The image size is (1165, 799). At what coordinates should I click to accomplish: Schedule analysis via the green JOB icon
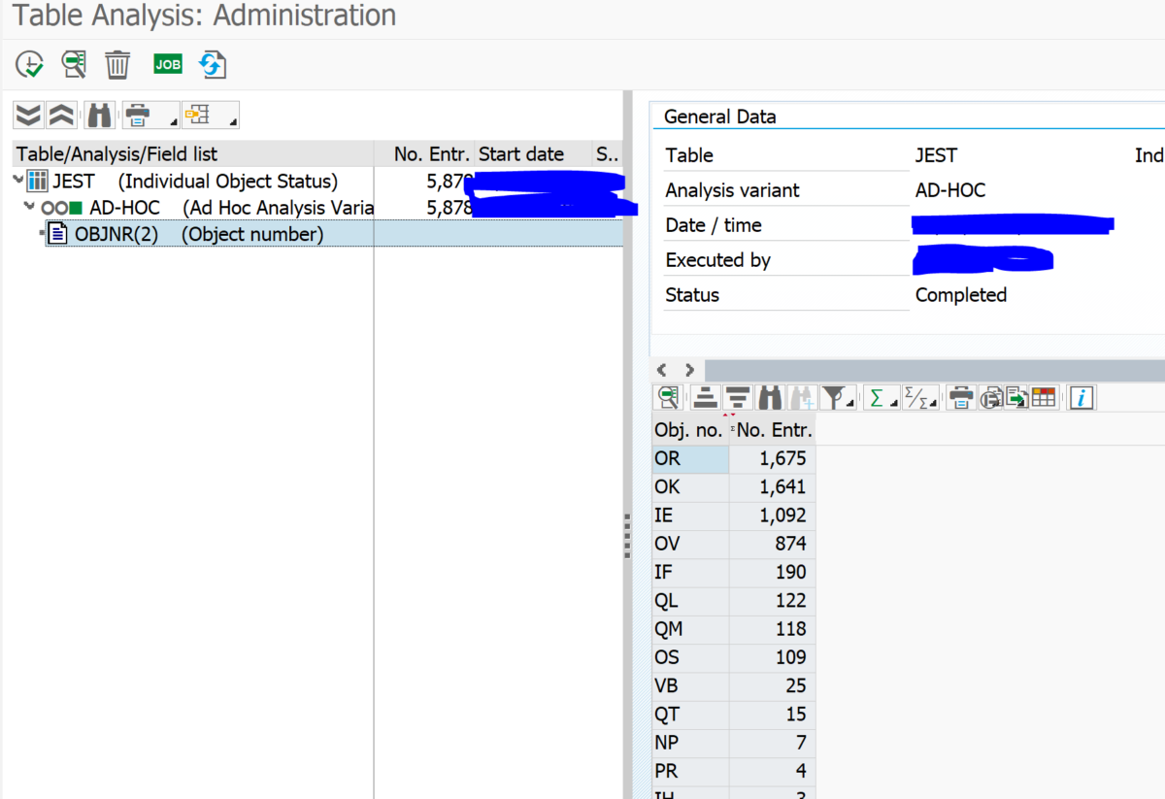tap(167, 64)
